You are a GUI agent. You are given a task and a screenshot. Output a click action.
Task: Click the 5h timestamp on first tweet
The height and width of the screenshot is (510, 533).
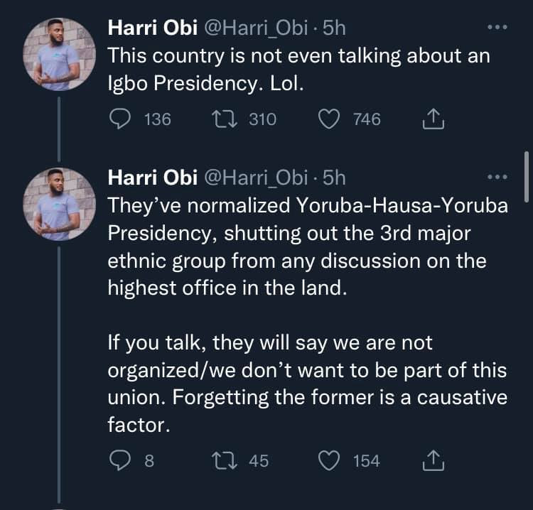[x=334, y=28]
